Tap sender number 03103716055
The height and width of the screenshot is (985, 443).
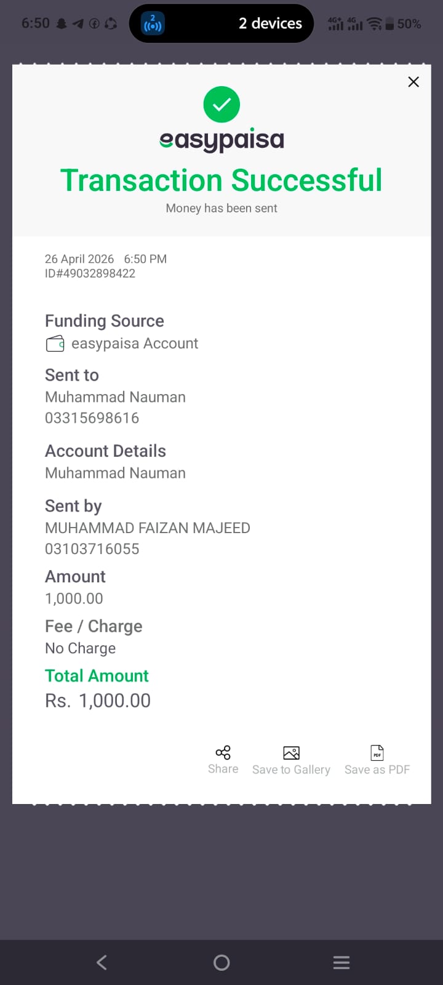(x=92, y=549)
